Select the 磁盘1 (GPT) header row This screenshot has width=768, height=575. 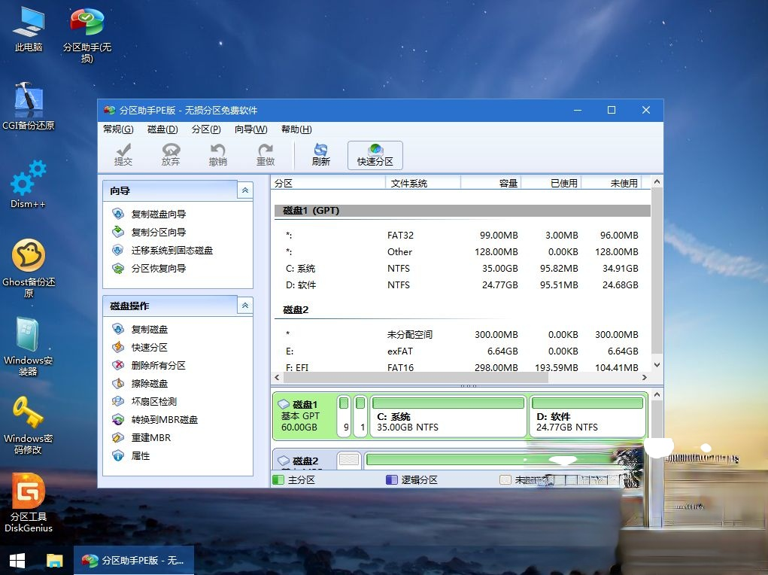point(462,211)
